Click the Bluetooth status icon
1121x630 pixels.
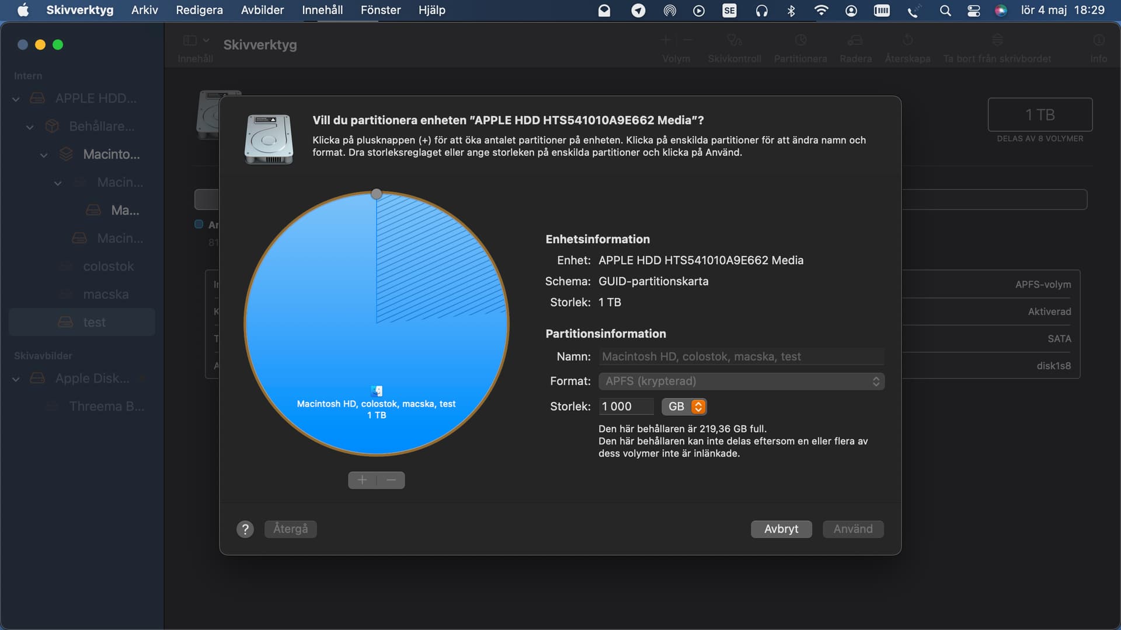click(791, 10)
